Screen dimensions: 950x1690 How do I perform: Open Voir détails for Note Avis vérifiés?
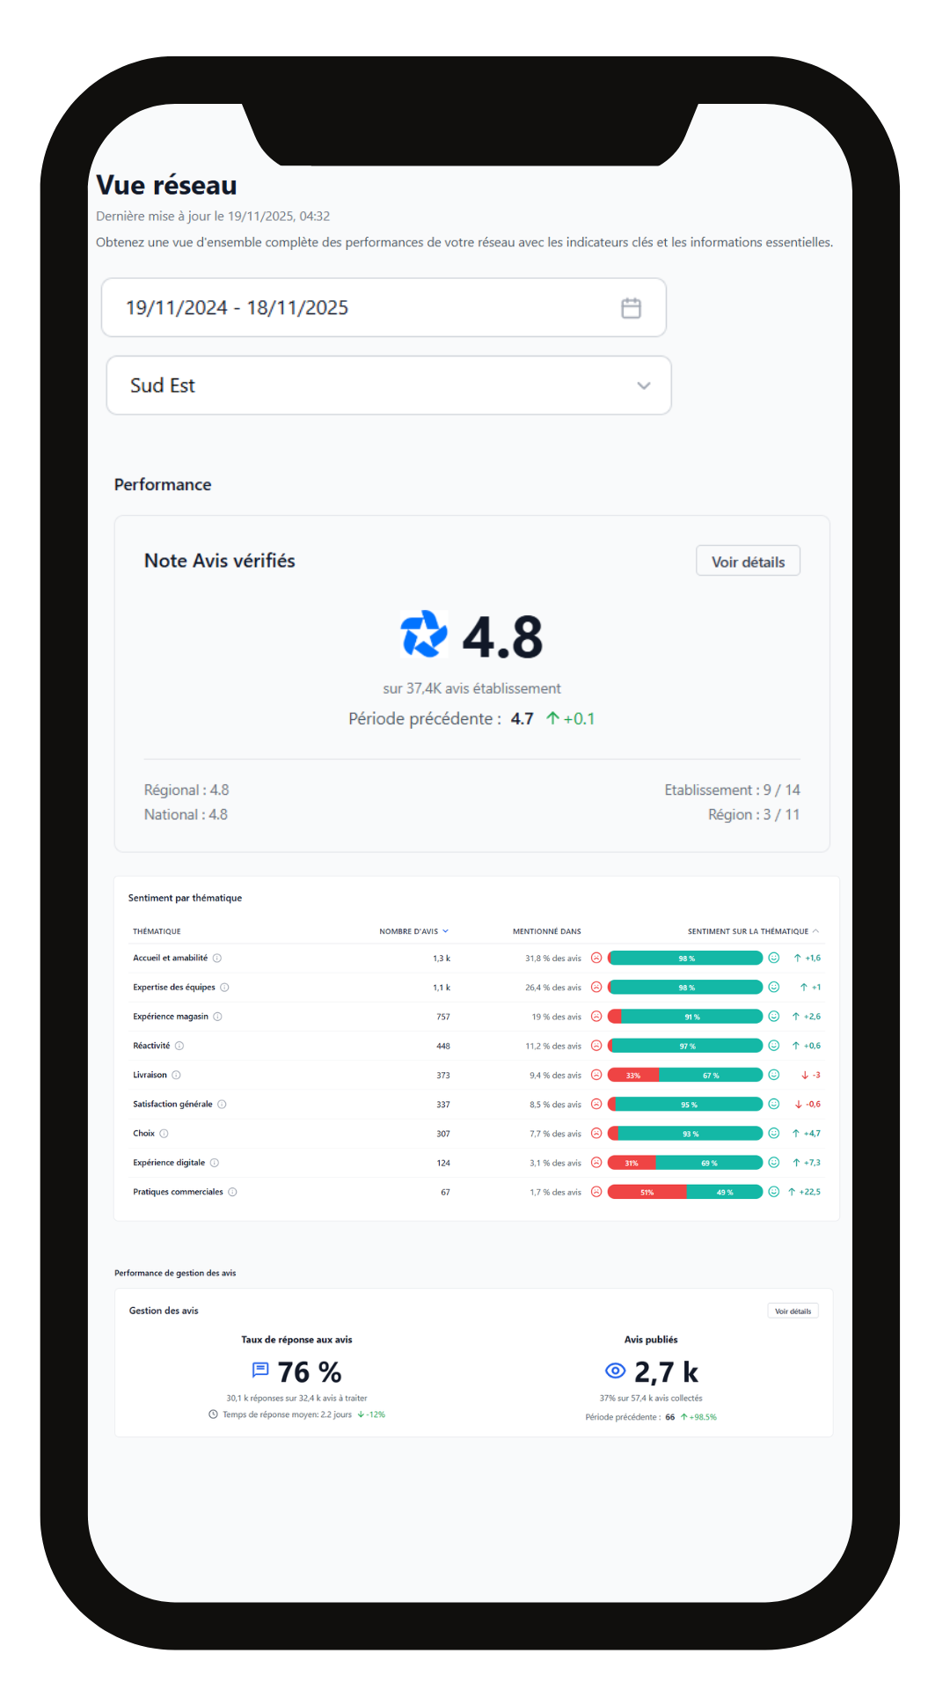click(748, 562)
